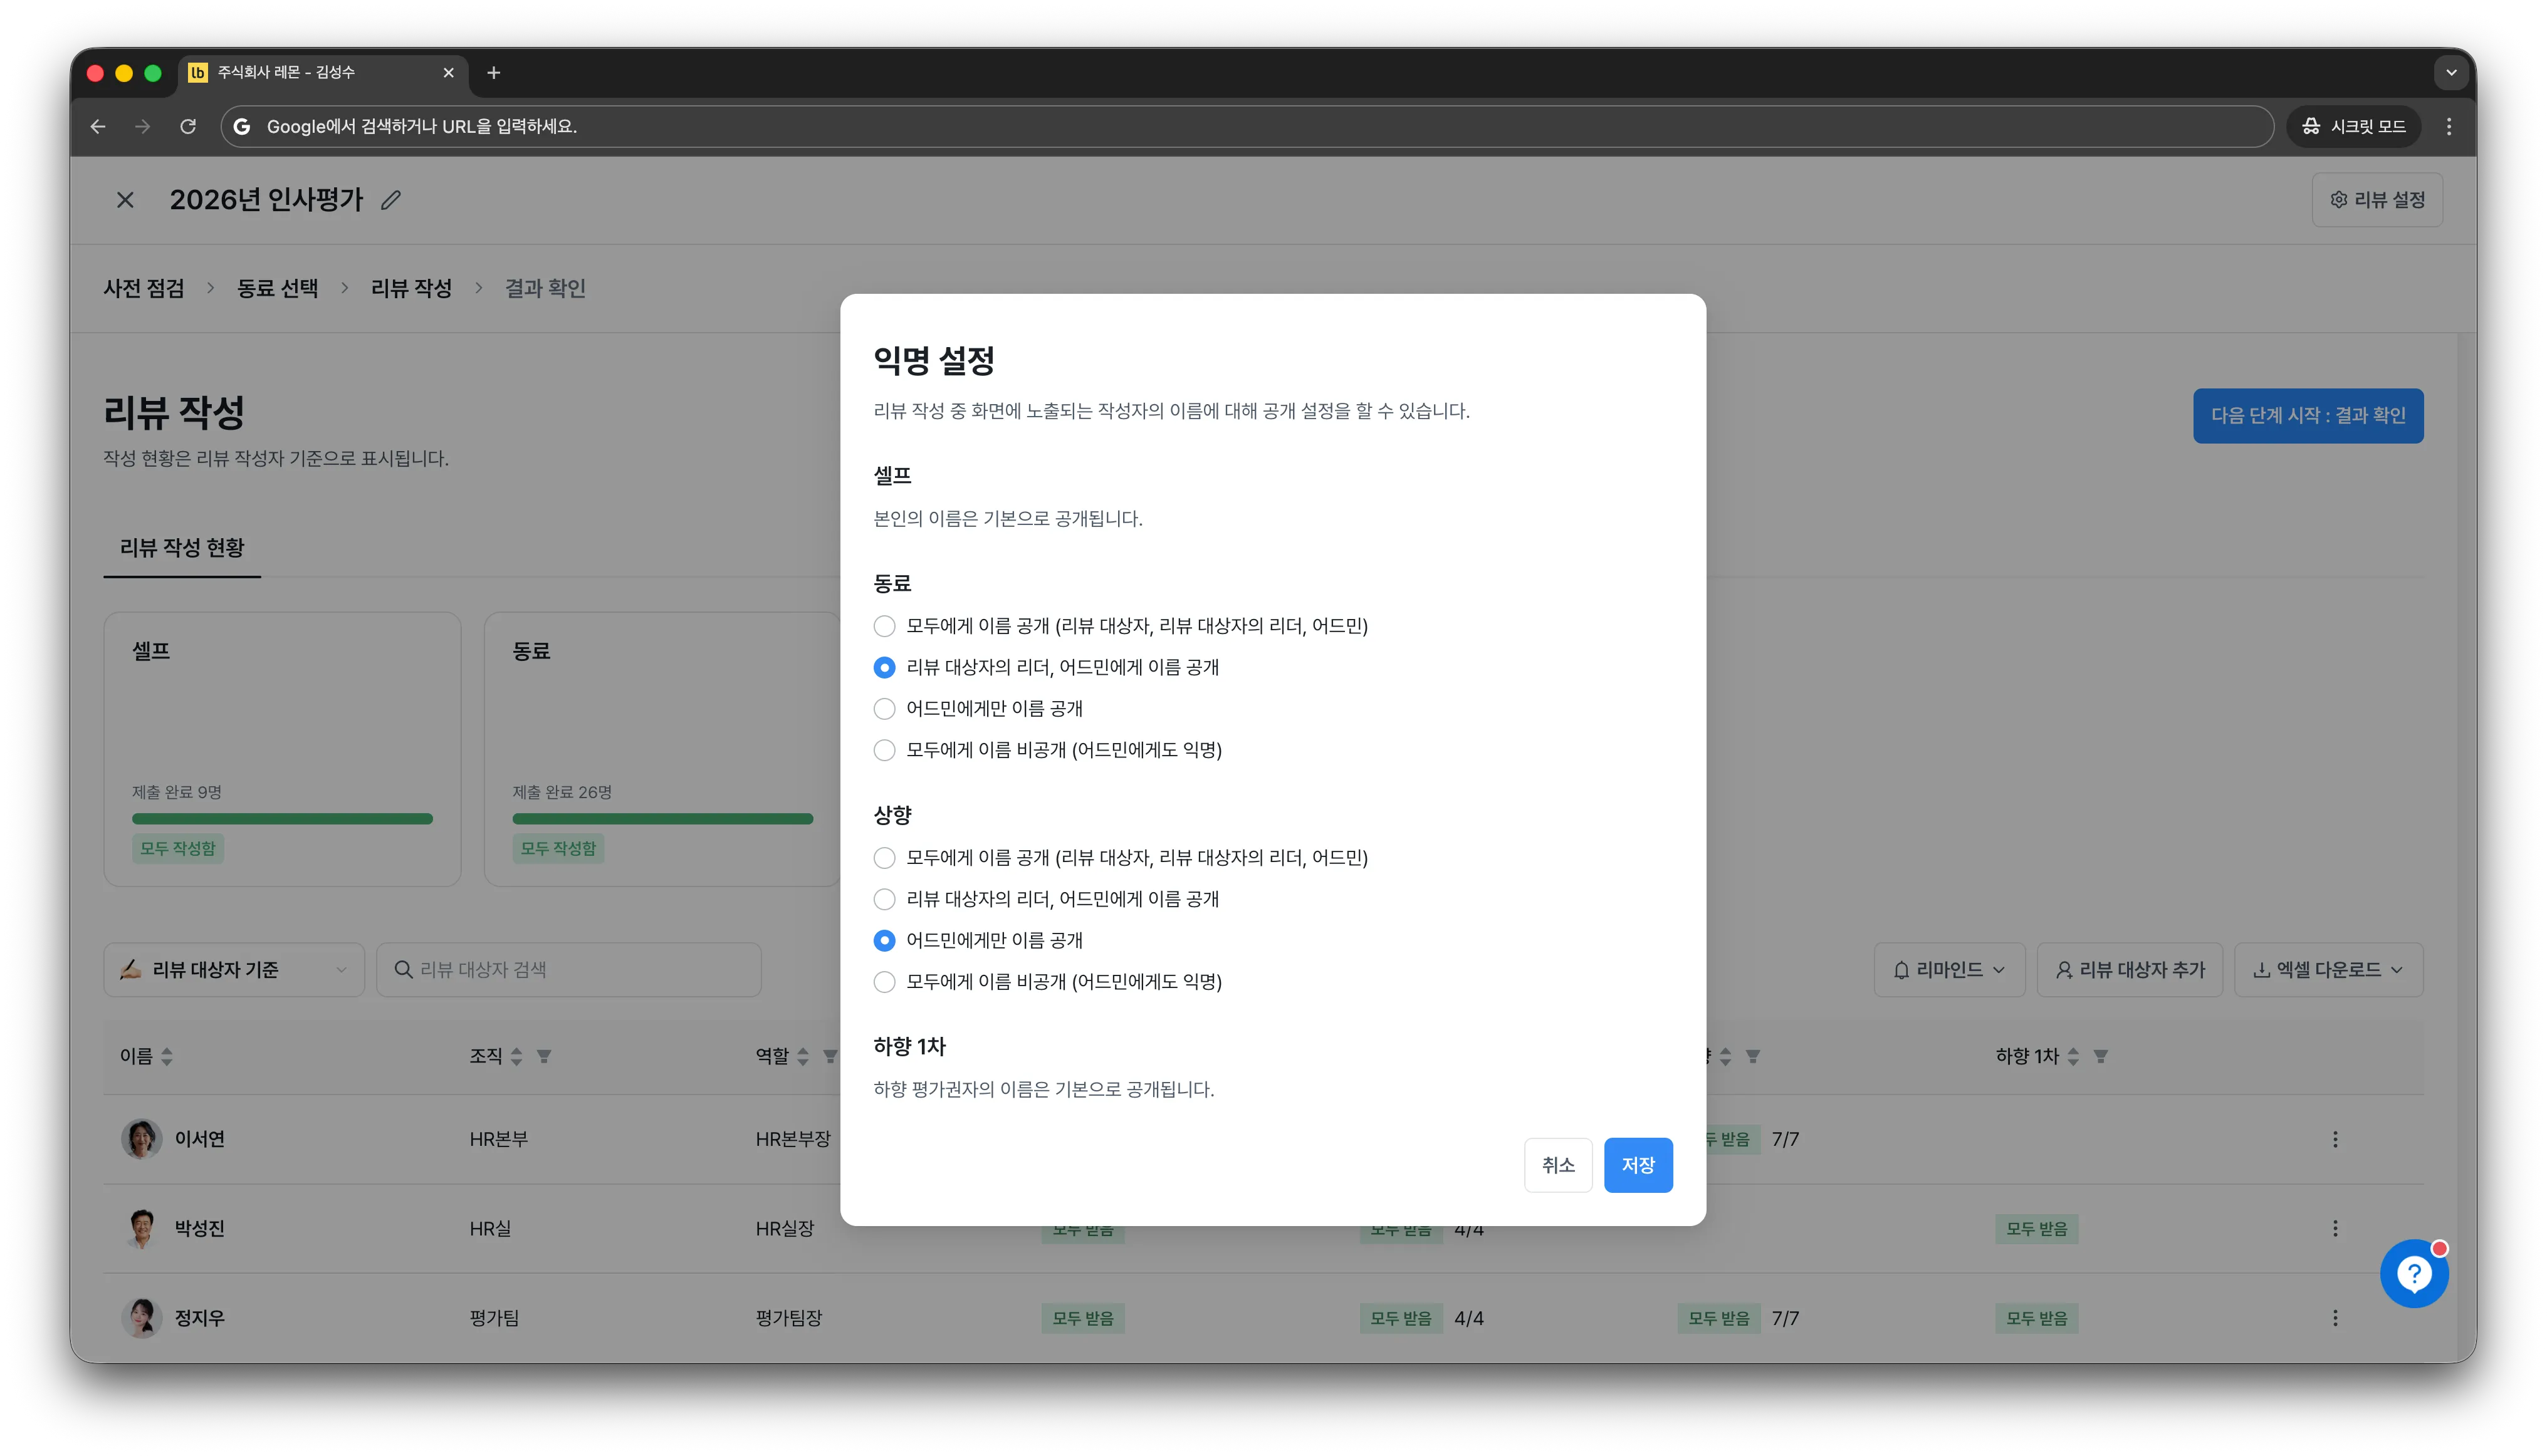The image size is (2547, 1456).
Task: Sort the 이름 column
Action: [x=167, y=1056]
